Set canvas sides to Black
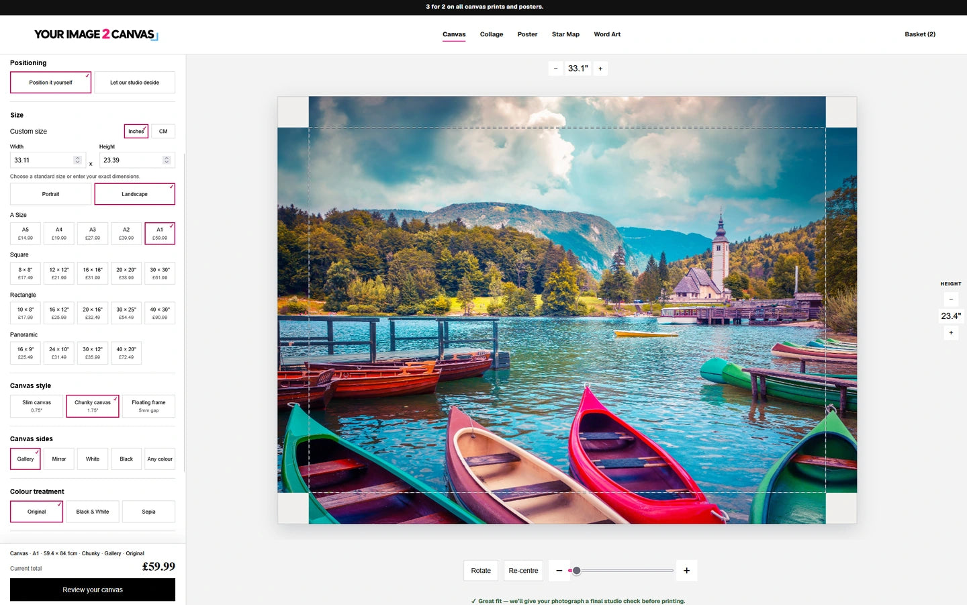The height and width of the screenshot is (605, 967). (126, 459)
